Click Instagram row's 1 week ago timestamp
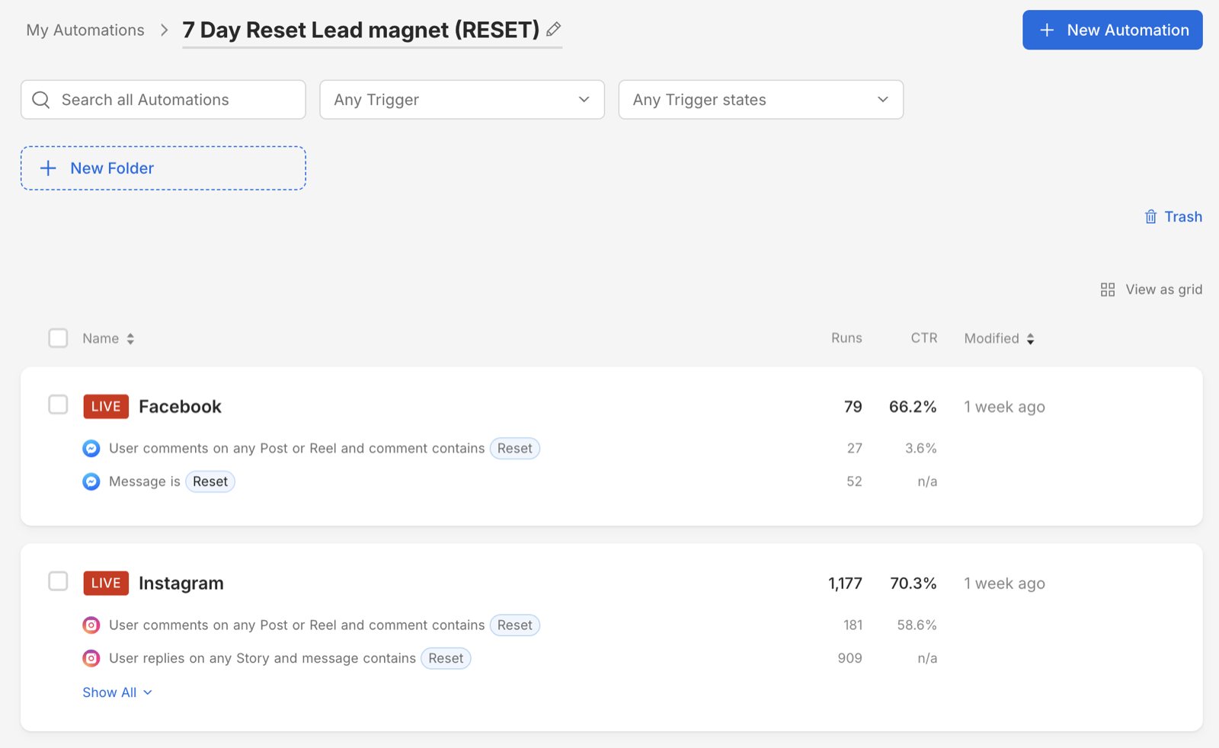The width and height of the screenshot is (1219, 748). 1005,583
